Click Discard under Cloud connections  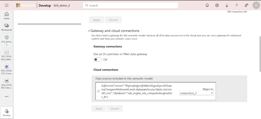pyautogui.click(x=115, y=108)
